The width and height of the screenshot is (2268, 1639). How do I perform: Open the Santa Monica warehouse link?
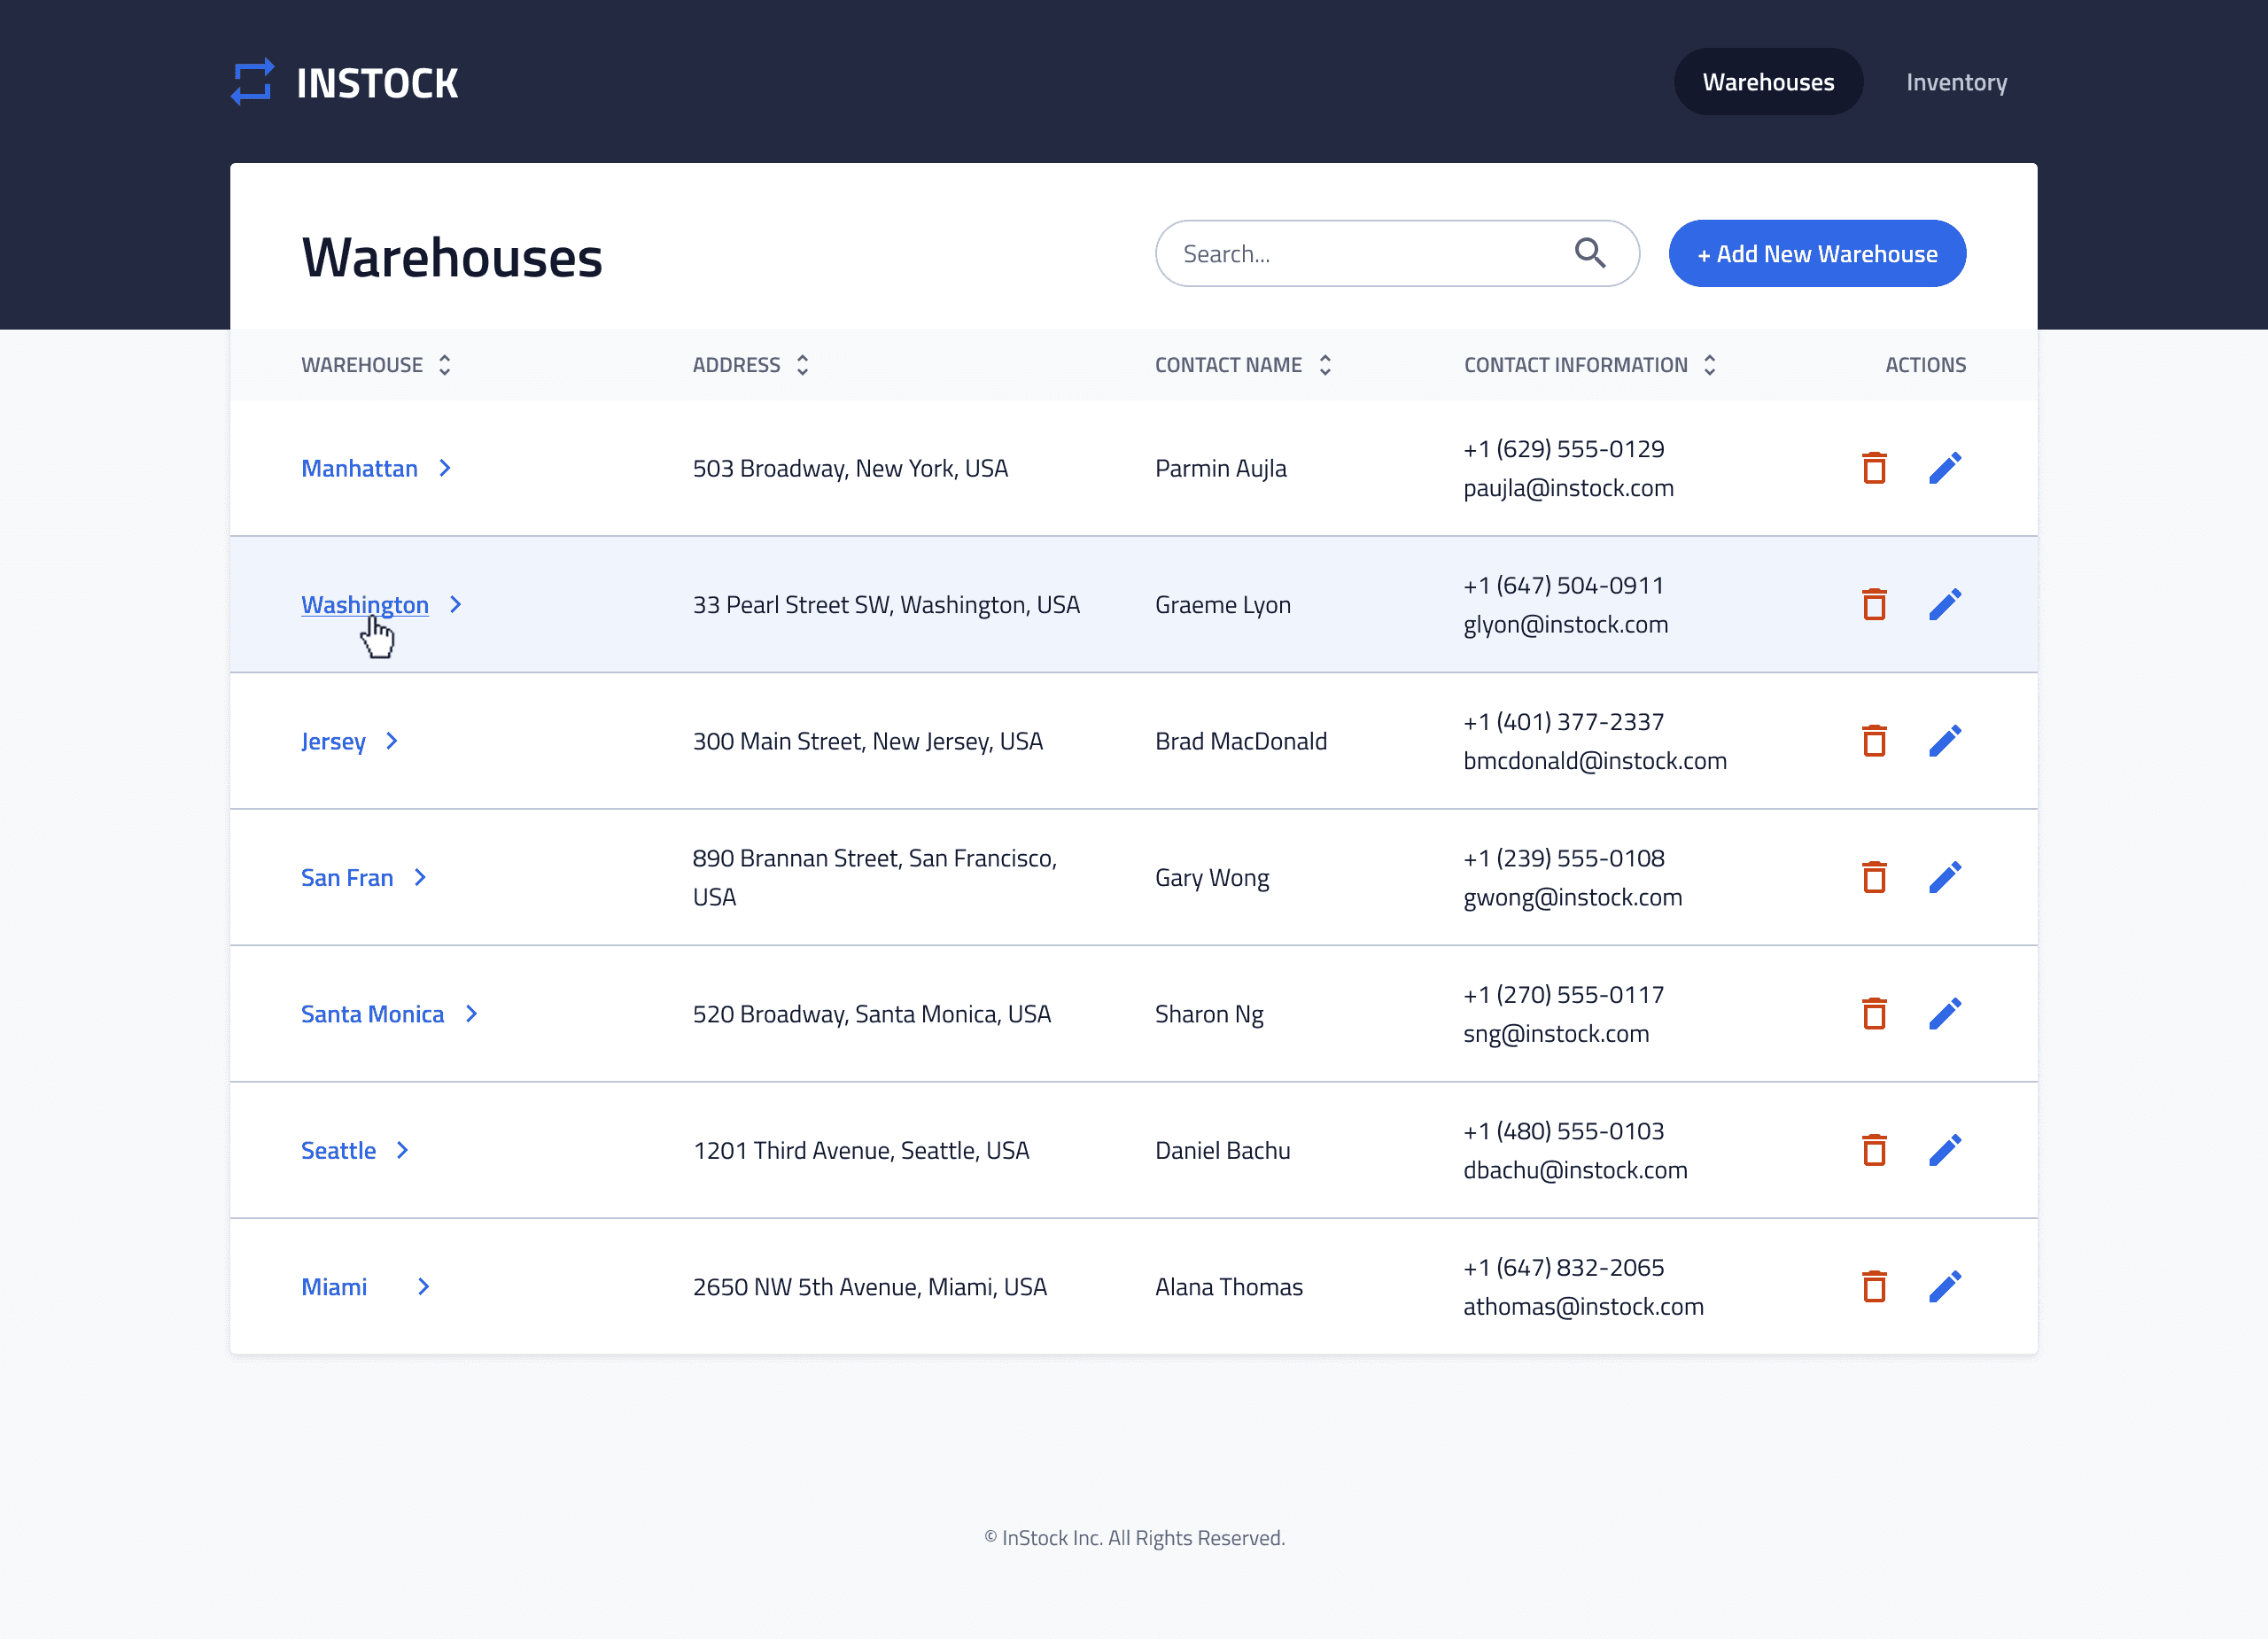click(372, 1014)
